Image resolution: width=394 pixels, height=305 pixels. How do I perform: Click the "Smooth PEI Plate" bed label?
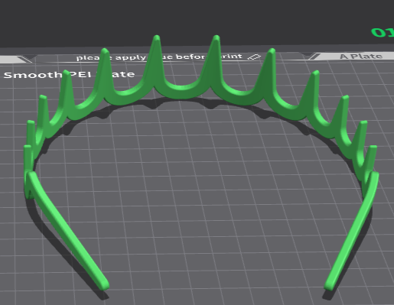point(69,75)
